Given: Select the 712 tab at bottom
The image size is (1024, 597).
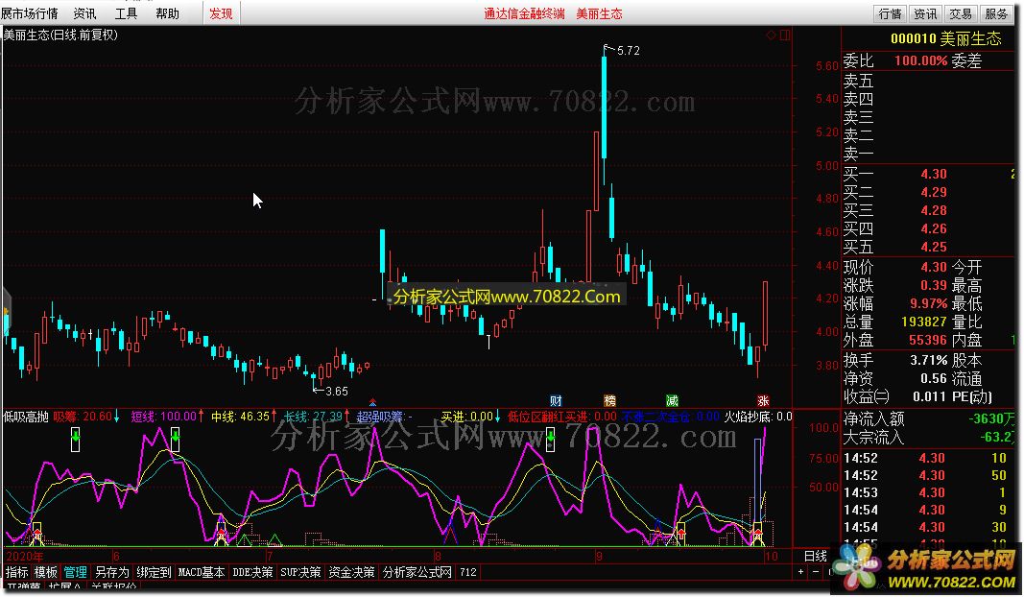Looking at the screenshot, I should click(468, 572).
